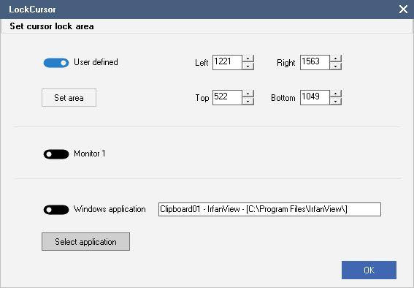Click the Top label text
The width and height of the screenshot is (414, 288).
click(x=202, y=98)
